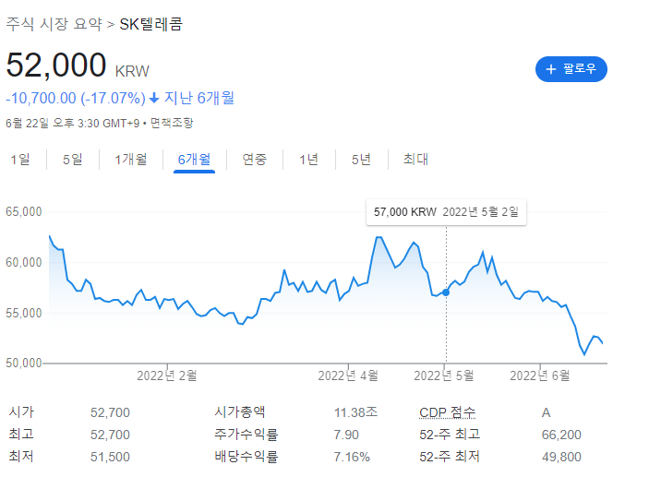Click the 팔로우 follow button

[x=571, y=69]
